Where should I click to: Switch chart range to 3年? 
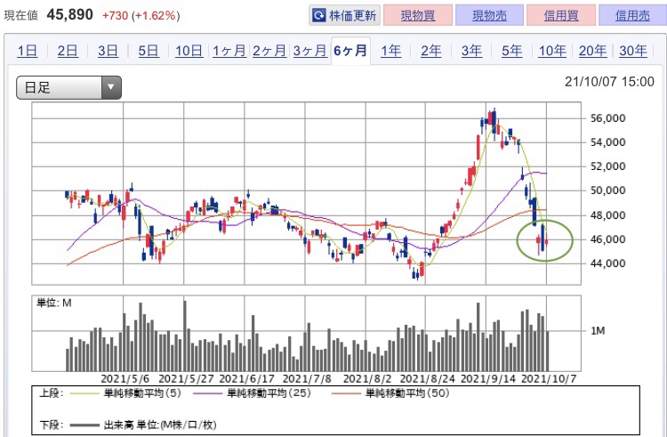pyautogui.click(x=471, y=51)
